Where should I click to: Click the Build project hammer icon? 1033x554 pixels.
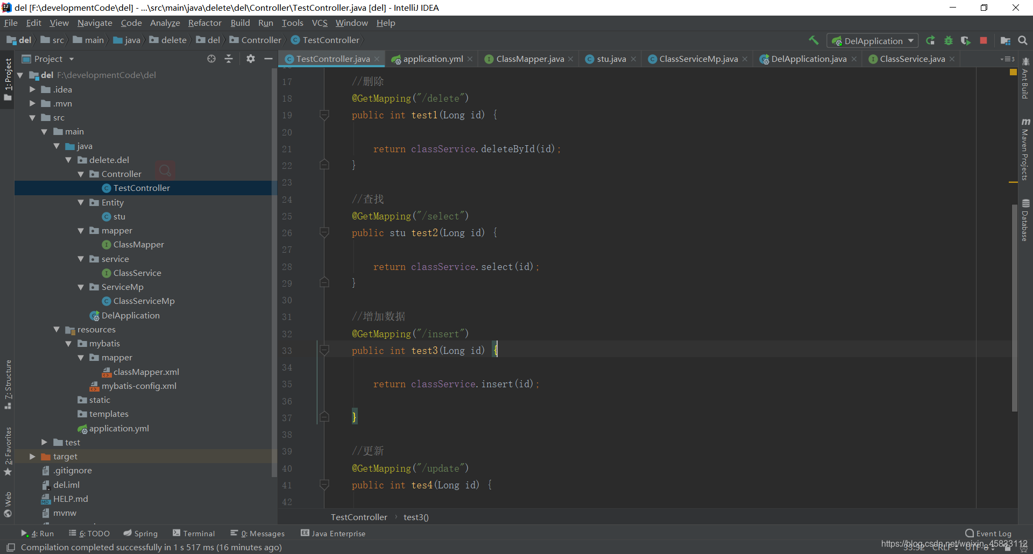coord(813,40)
